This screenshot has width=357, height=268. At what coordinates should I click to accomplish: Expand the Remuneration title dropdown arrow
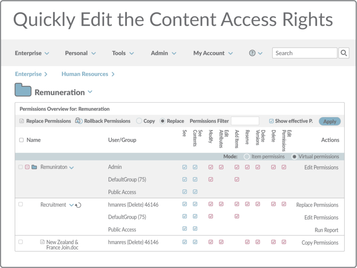pos(90,92)
